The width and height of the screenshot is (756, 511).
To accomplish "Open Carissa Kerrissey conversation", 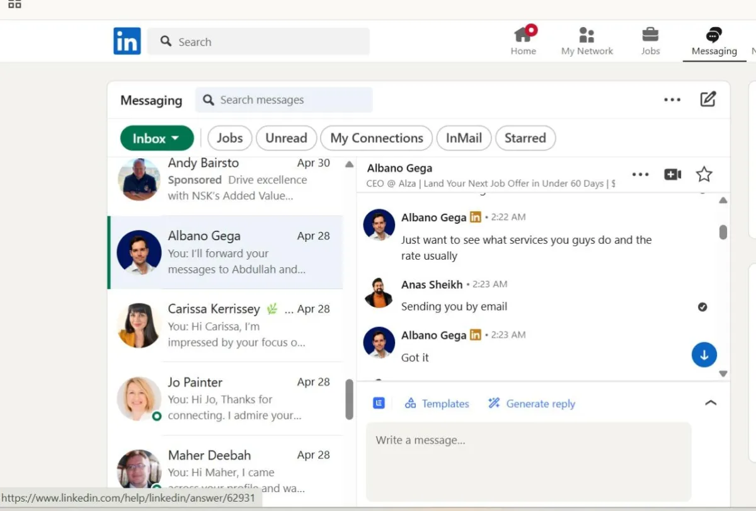I will 225,325.
